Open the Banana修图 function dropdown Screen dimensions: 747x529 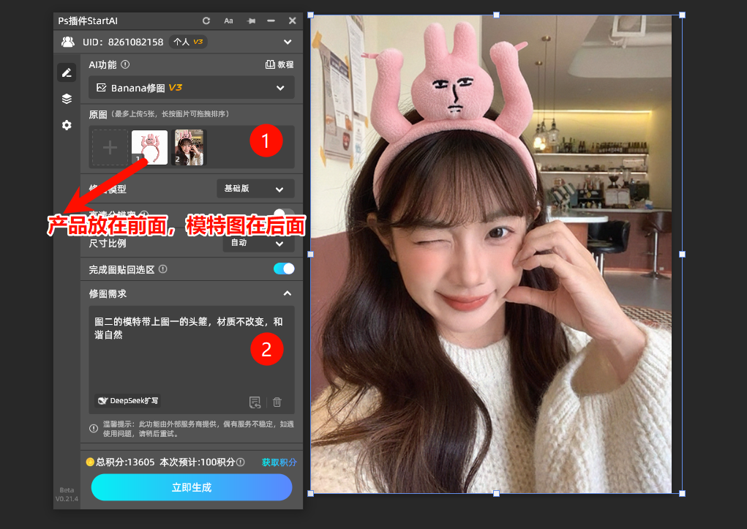tap(192, 88)
